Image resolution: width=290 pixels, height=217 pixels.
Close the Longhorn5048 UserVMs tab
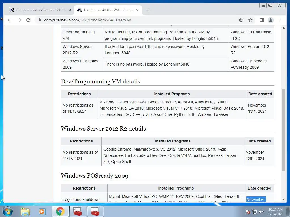coord(137,10)
